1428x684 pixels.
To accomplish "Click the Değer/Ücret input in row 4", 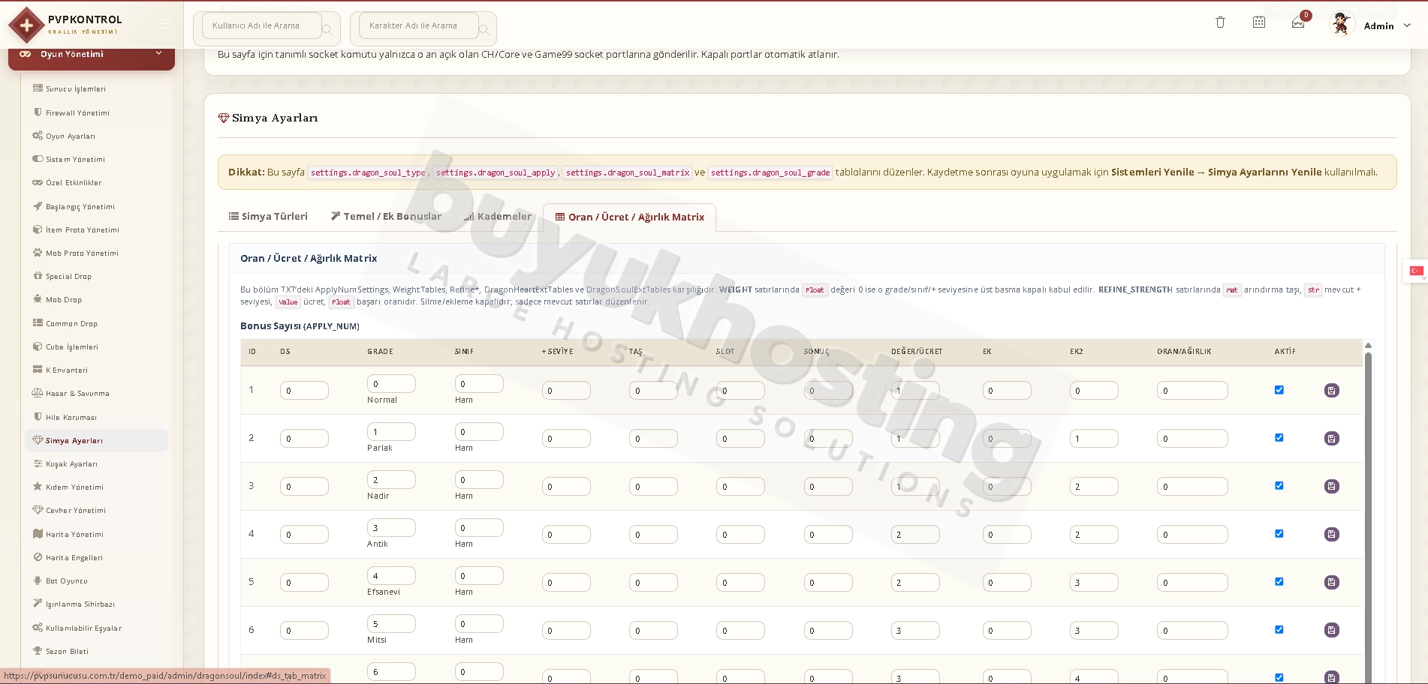I will tap(915, 535).
